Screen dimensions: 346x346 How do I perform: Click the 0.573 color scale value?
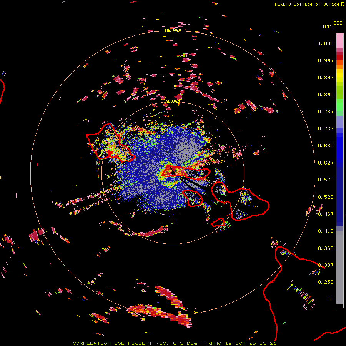tap(326, 180)
